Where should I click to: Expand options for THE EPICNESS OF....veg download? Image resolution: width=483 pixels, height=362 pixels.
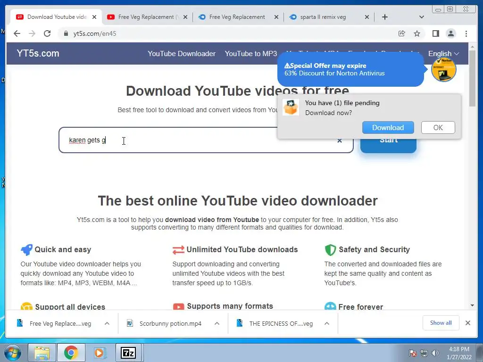[x=327, y=323]
